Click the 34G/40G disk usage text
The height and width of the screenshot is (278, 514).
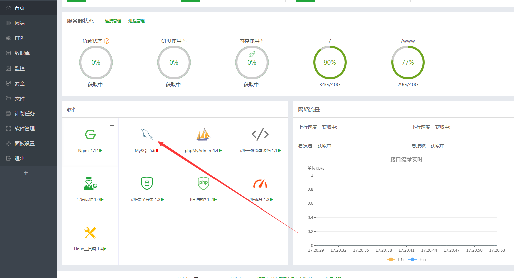coord(330,85)
